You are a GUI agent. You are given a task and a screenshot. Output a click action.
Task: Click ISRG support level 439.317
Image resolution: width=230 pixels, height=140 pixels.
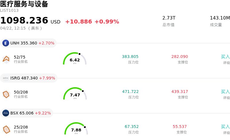pos(180,92)
